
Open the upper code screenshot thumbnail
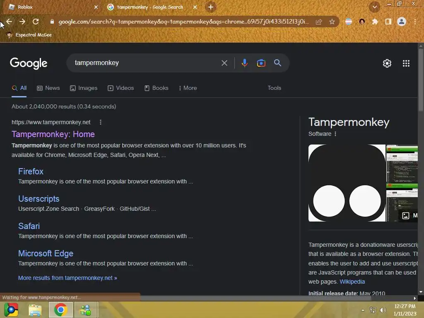tap(402, 164)
